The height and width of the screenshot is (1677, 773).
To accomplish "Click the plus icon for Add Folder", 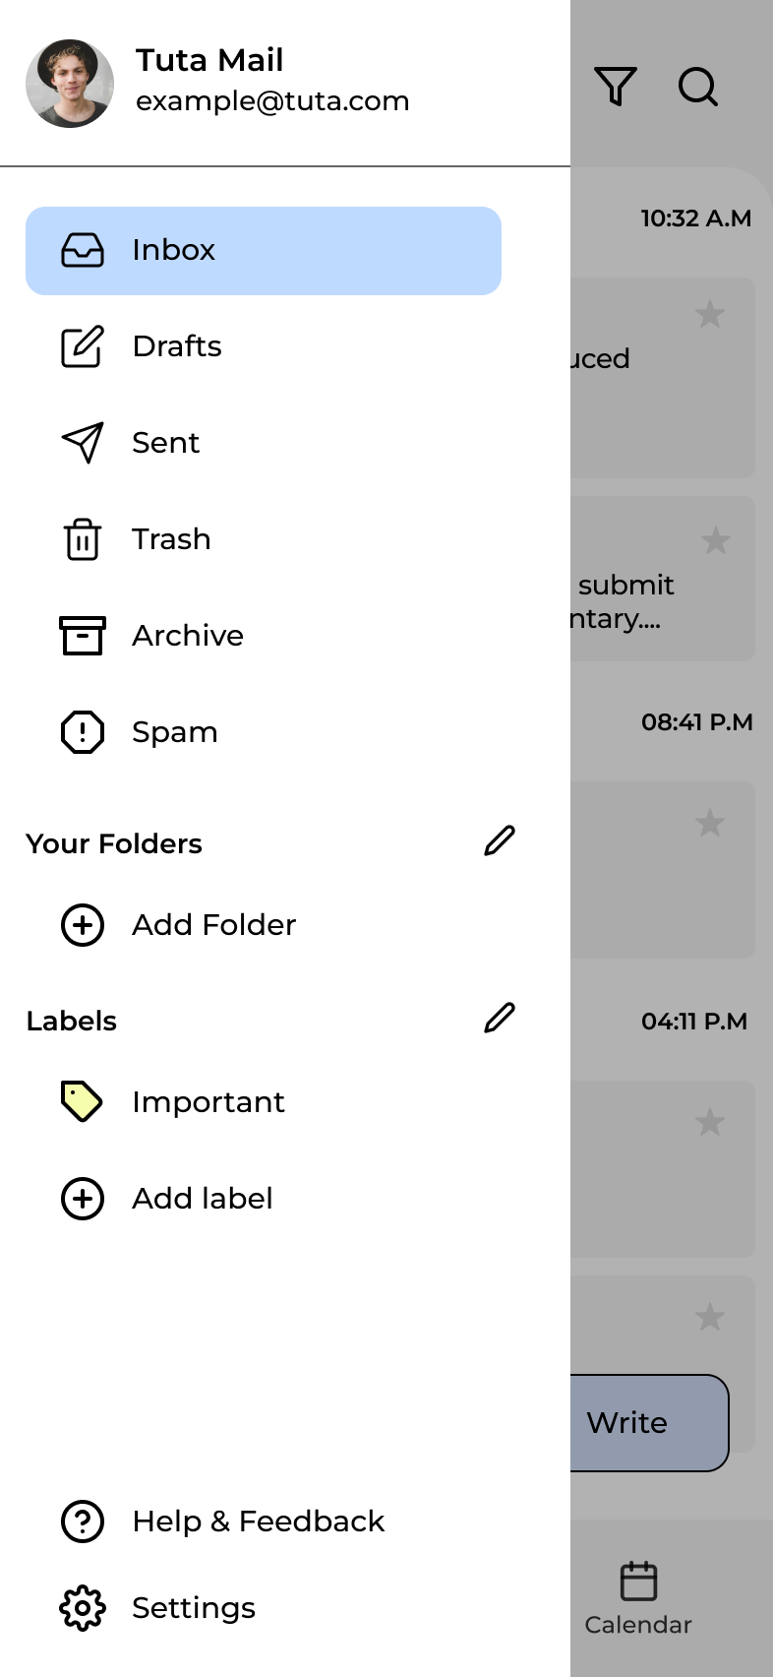I will 83,925.
